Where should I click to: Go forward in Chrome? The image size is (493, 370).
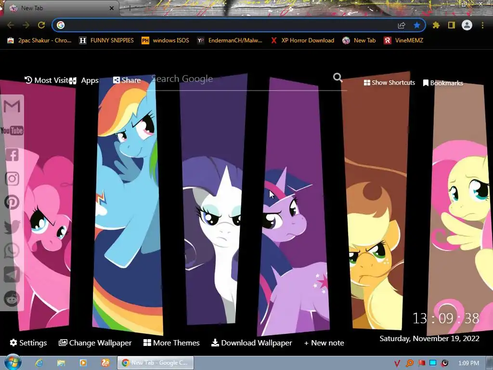coord(26,25)
